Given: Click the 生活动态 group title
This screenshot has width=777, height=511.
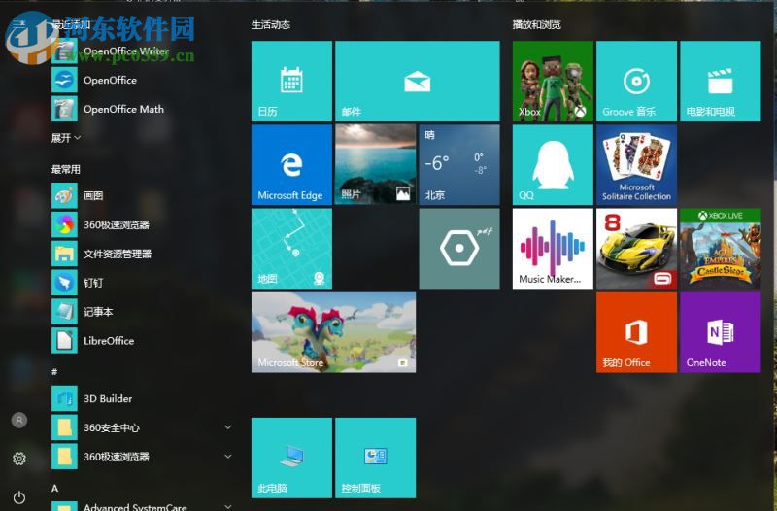Looking at the screenshot, I should [x=271, y=25].
